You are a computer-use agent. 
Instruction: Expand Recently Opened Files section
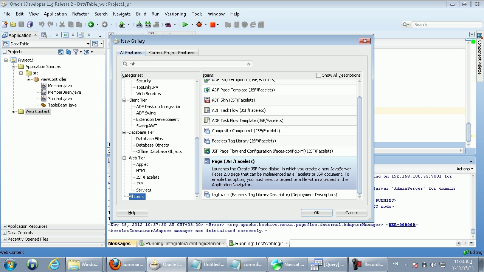pyautogui.click(x=5, y=239)
